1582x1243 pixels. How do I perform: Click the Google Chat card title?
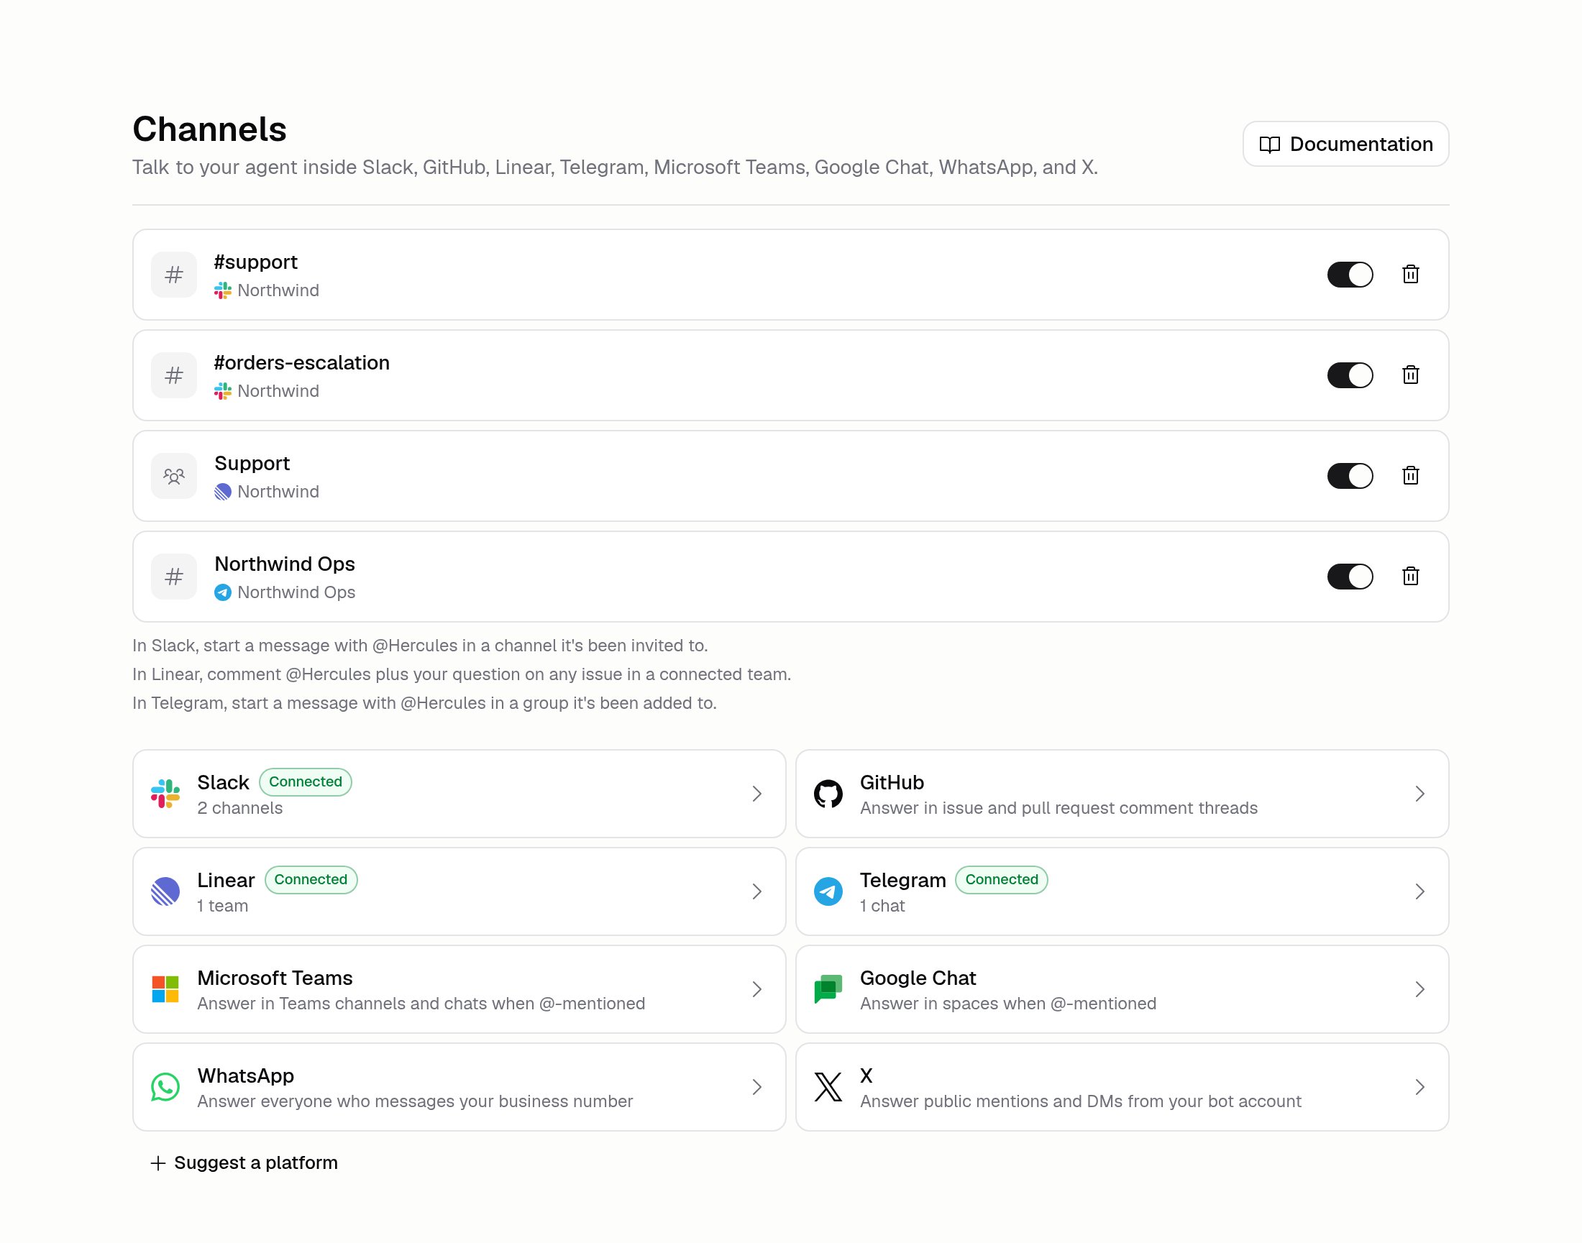pyautogui.click(x=918, y=978)
